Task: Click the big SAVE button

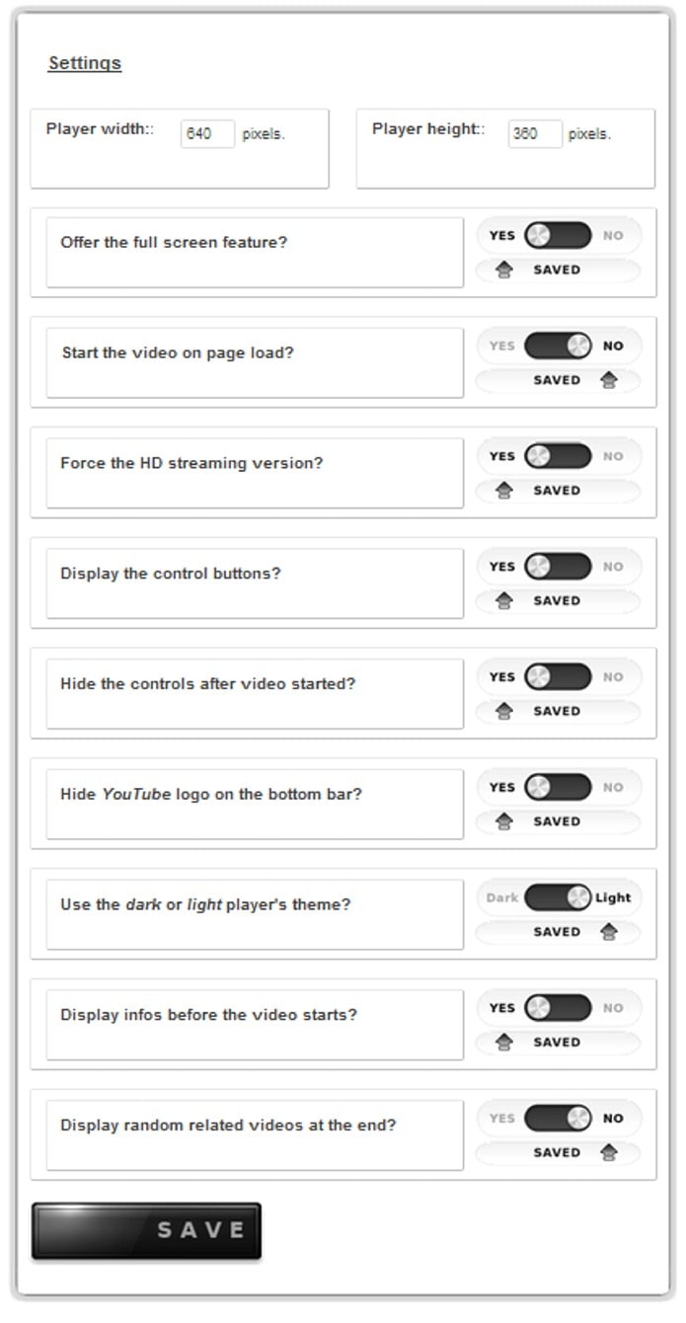Action: (146, 1231)
